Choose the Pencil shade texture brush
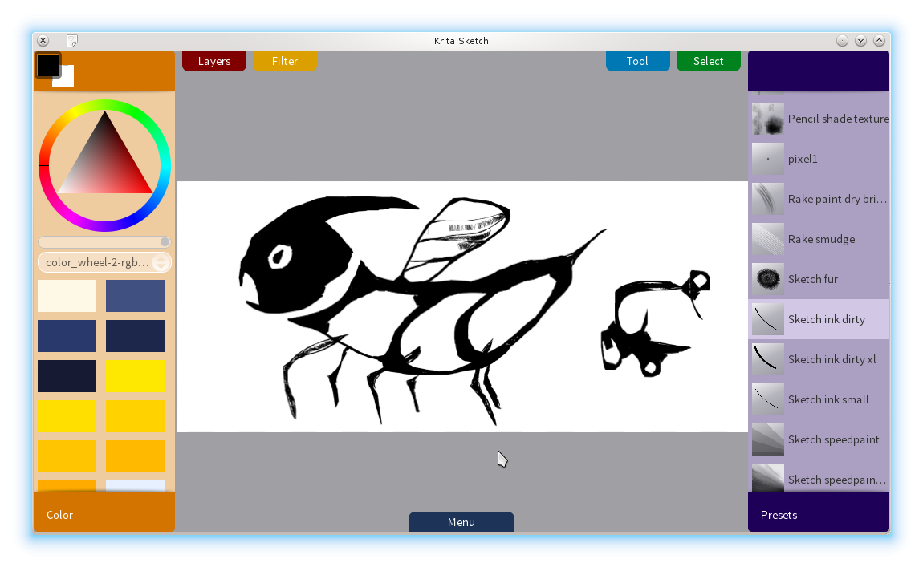 (x=837, y=119)
